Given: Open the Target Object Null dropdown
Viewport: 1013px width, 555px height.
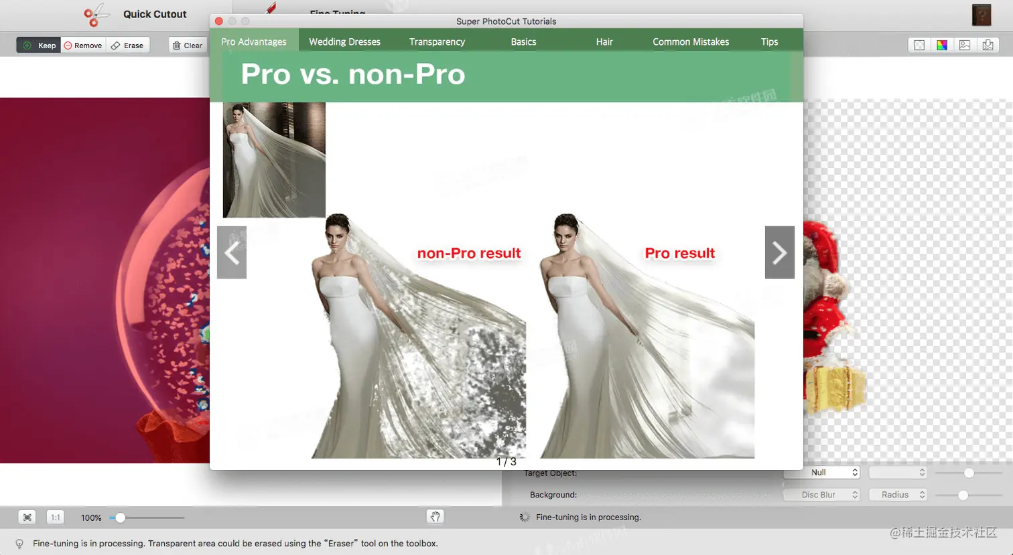Looking at the screenshot, I should (x=822, y=473).
